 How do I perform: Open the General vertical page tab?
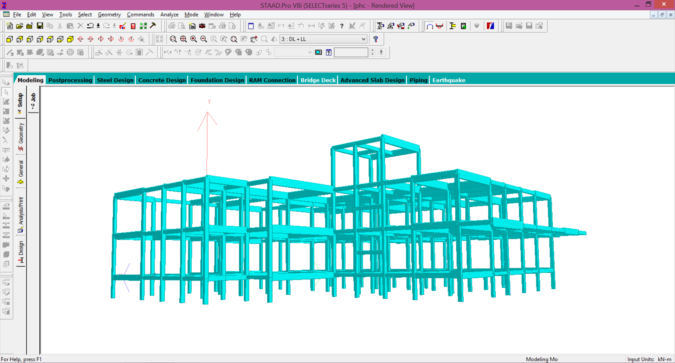click(x=21, y=172)
